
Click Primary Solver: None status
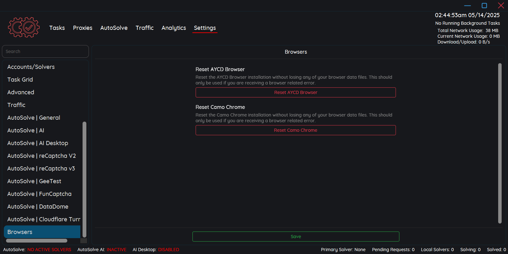point(343,250)
